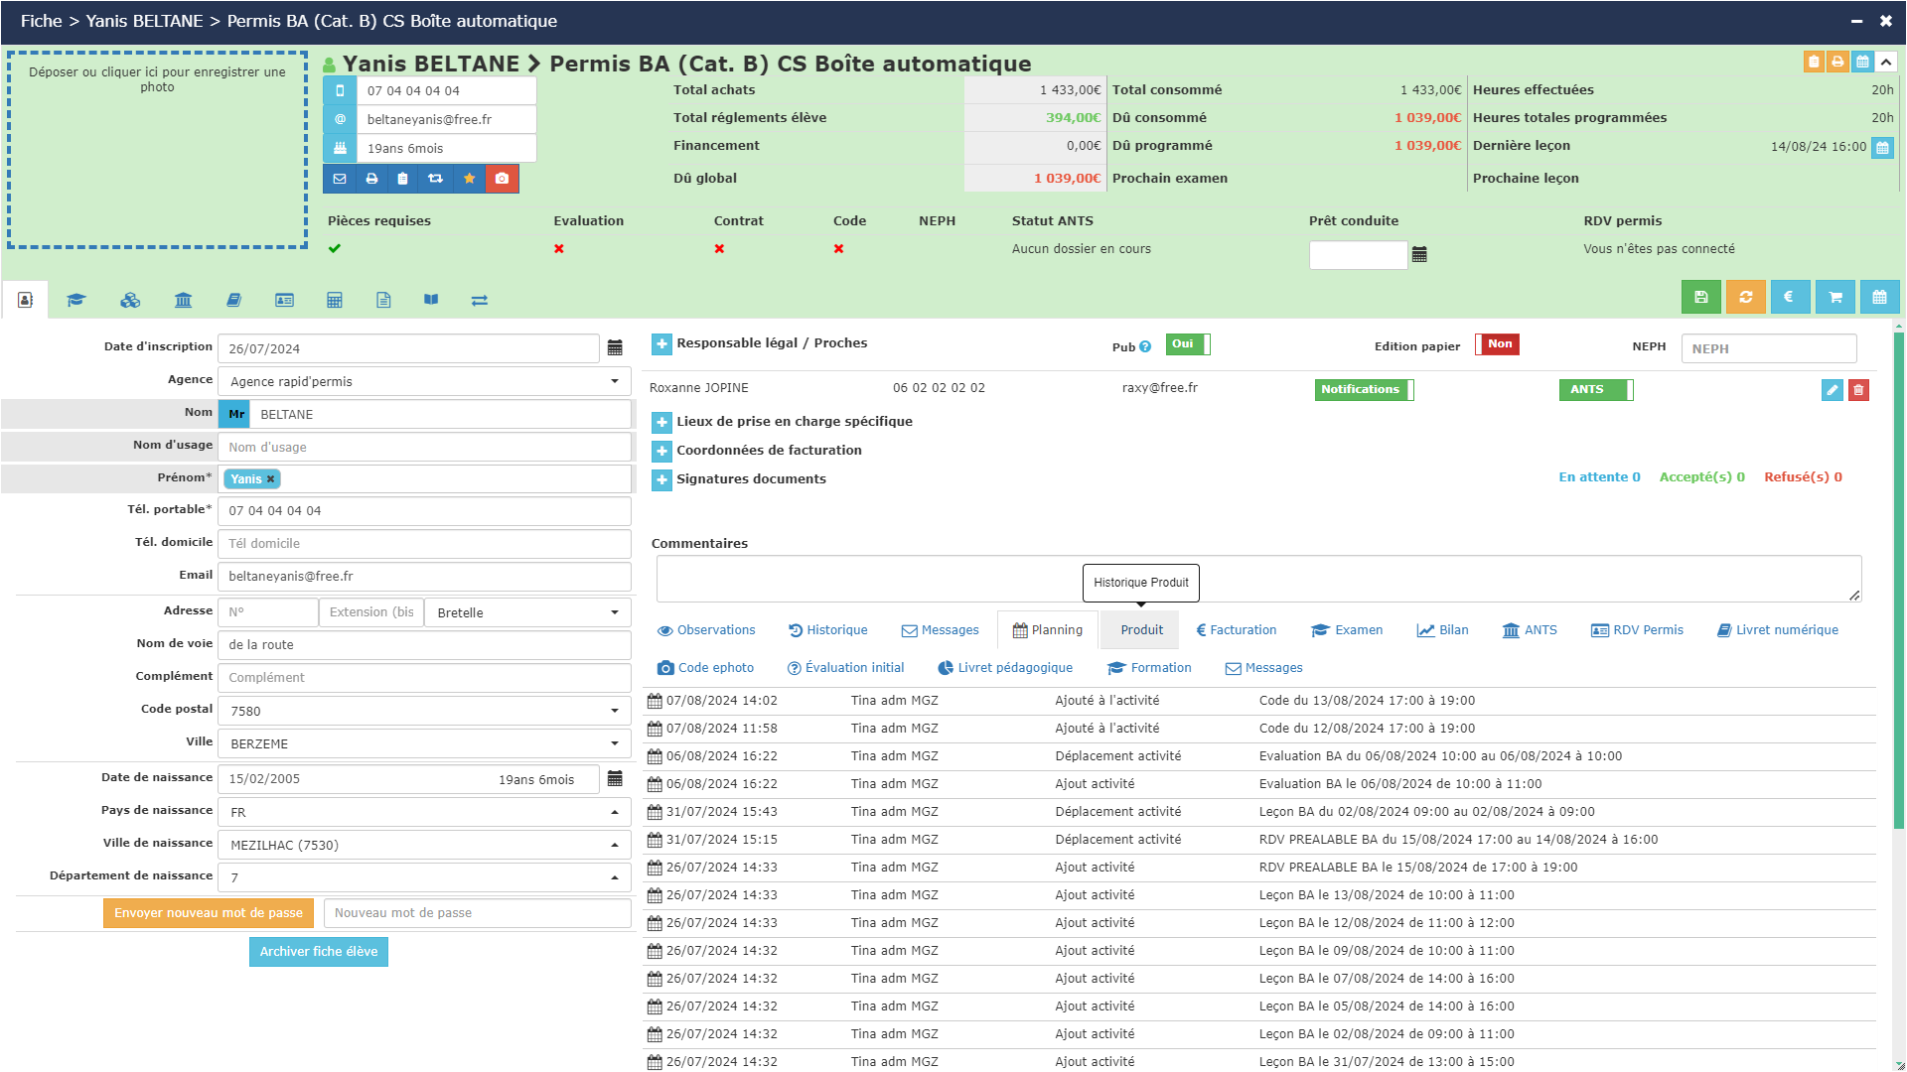The width and height of the screenshot is (1907, 1072).
Task: Click Archiver fiche élève button
Action: click(x=319, y=952)
